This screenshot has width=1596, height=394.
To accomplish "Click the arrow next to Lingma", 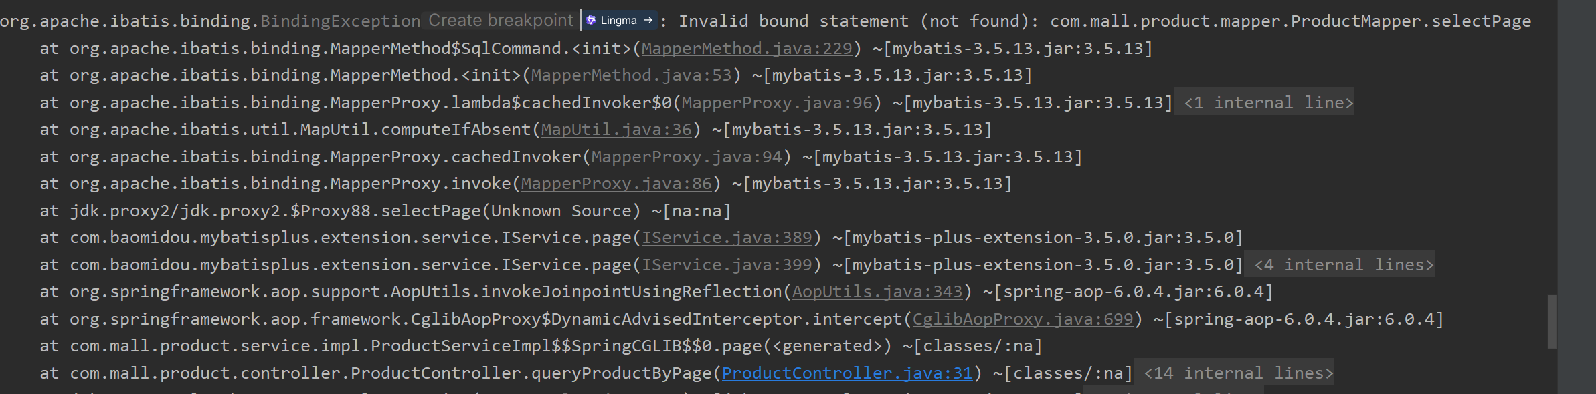I will [x=648, y=21].
